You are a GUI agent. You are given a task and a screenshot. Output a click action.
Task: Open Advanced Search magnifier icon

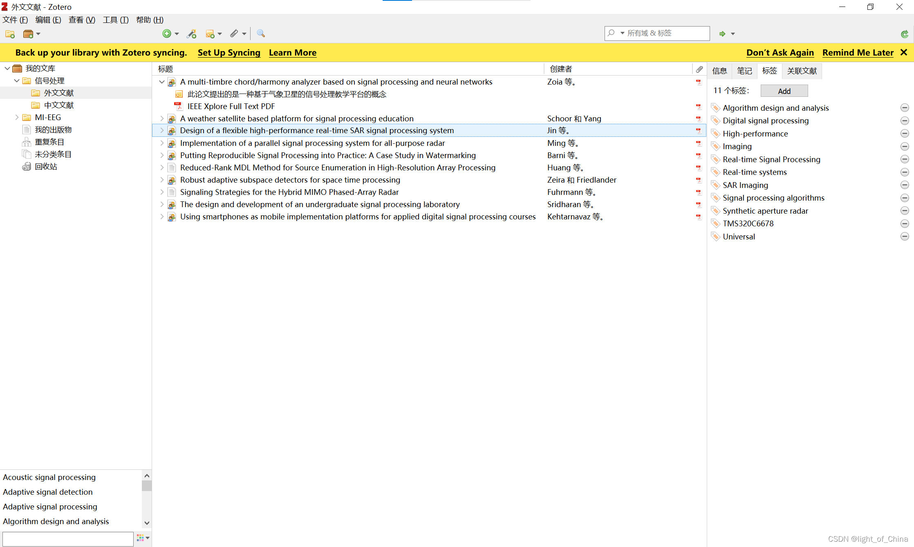pyautogui.click(x=261, y=33)
